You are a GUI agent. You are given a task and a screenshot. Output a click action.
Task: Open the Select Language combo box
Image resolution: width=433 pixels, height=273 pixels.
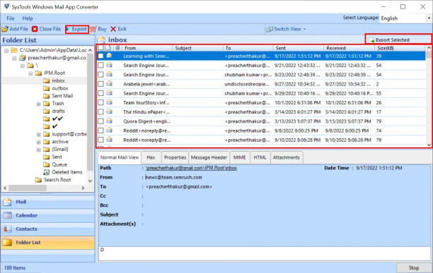click(x=405, y=18)
